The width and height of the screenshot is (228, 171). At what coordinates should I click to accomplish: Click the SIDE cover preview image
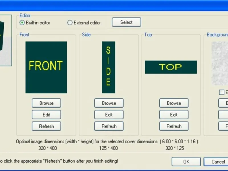tap(109, 67)
